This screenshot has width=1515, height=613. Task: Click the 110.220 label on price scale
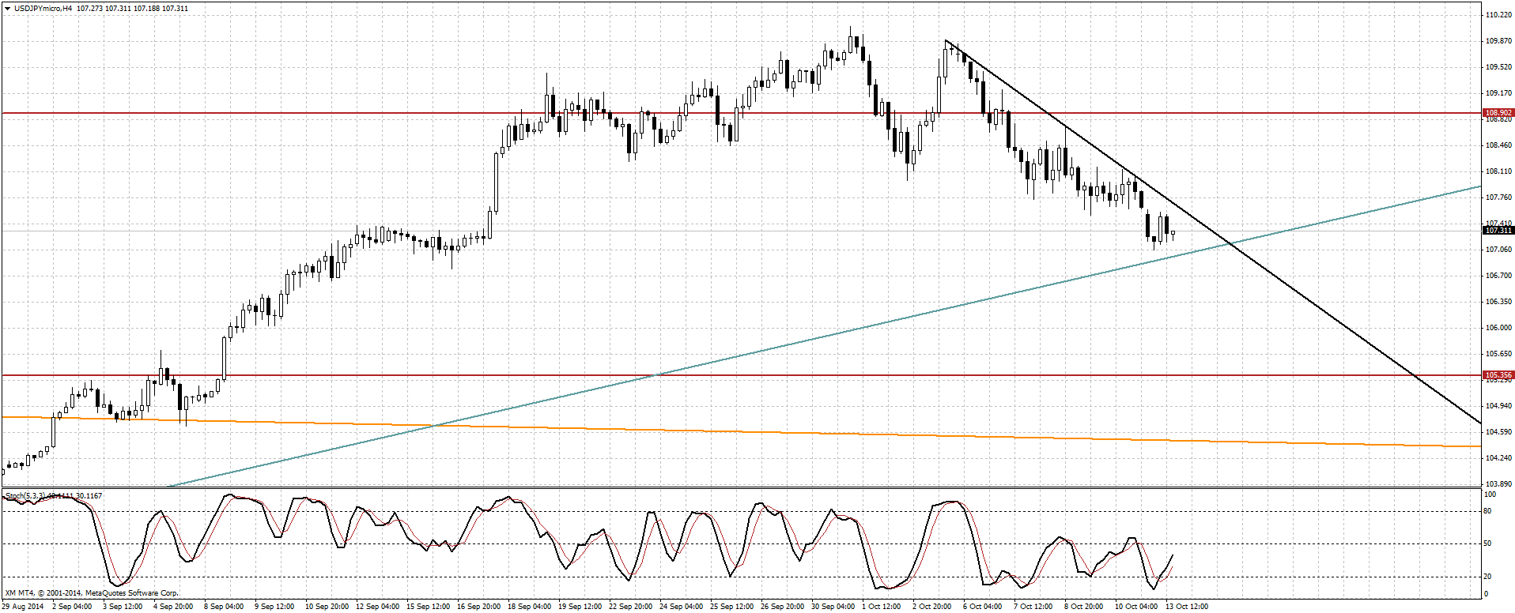click(1498, 15)
